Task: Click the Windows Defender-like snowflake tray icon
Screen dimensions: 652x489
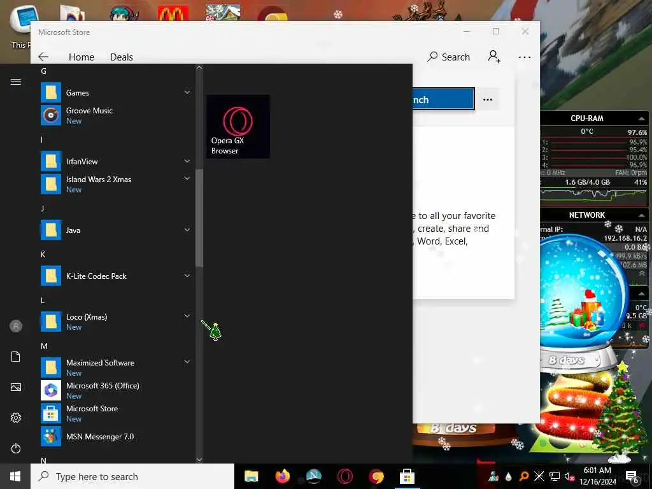Action: click(539, 476)
